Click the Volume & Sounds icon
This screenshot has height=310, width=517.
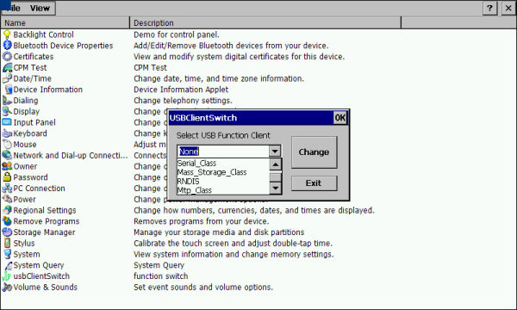point(7,287)
